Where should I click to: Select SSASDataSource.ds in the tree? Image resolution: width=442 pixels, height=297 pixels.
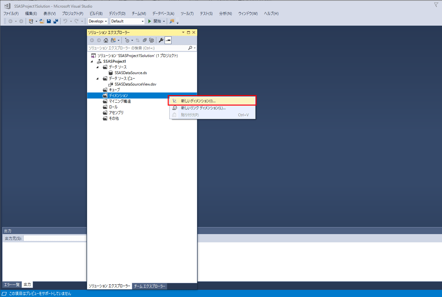(x=131, y=73)
